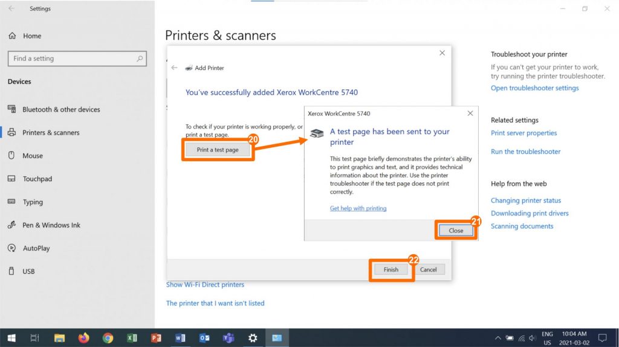This screenshot has height=347, width=619.
Task: Open Microsoft Teams from the taskbar
Action: 229,338
